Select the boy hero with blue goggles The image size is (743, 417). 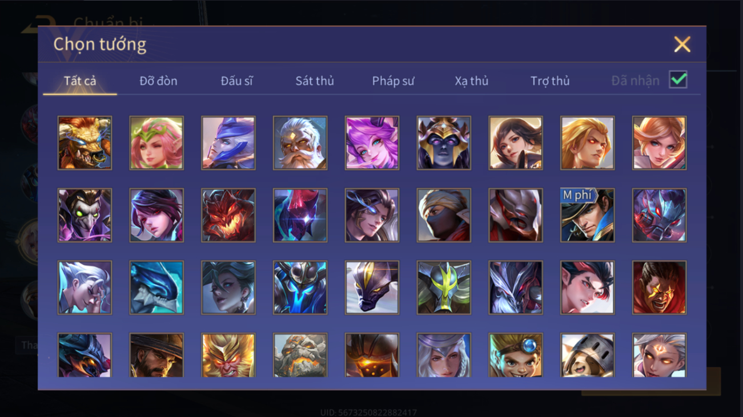click(x=516, y=355)
